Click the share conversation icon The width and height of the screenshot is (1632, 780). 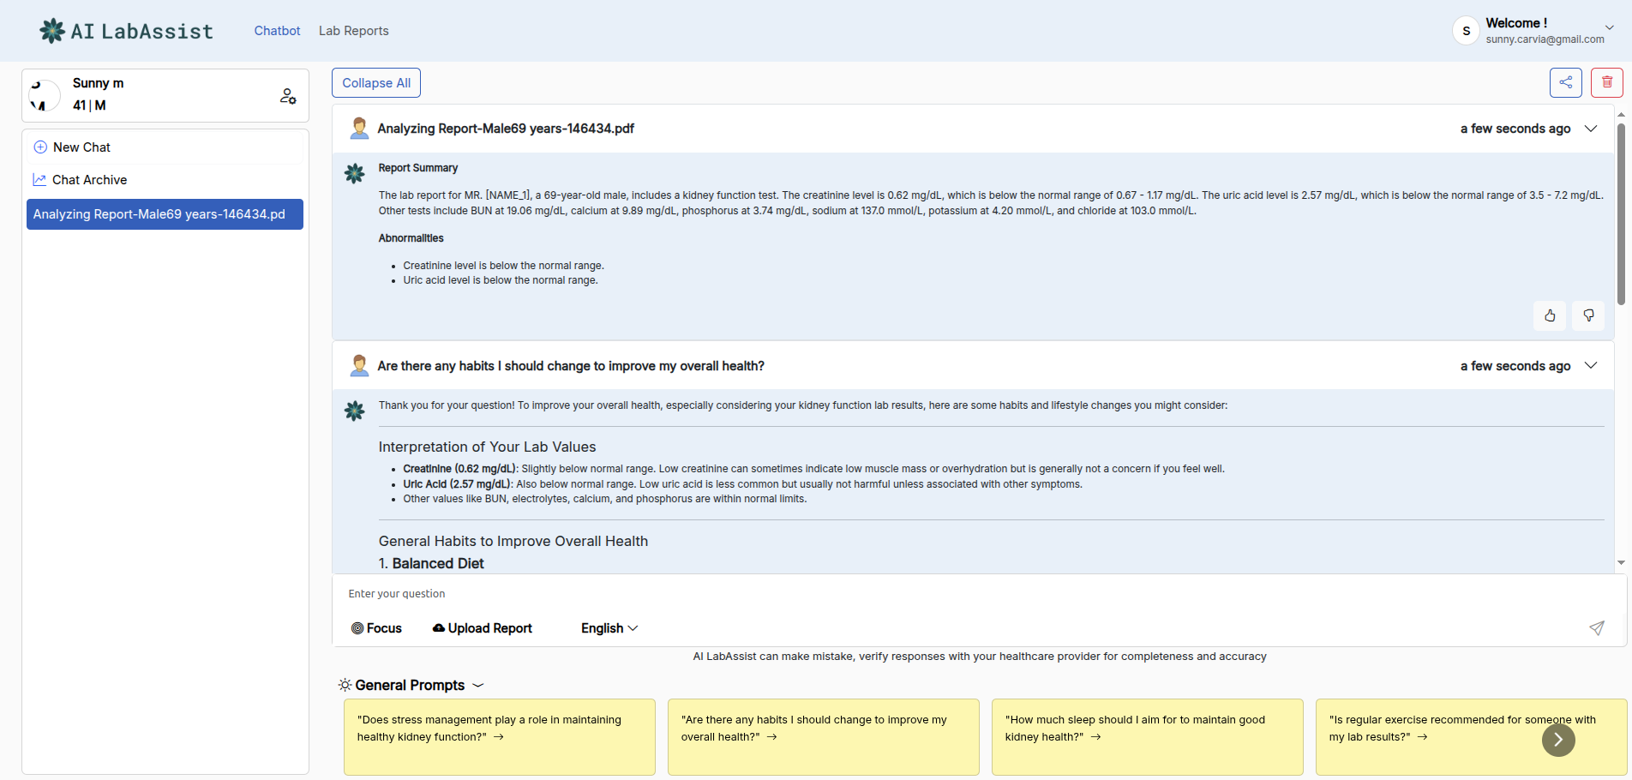pyautogui.click(x=1565, y=82)
